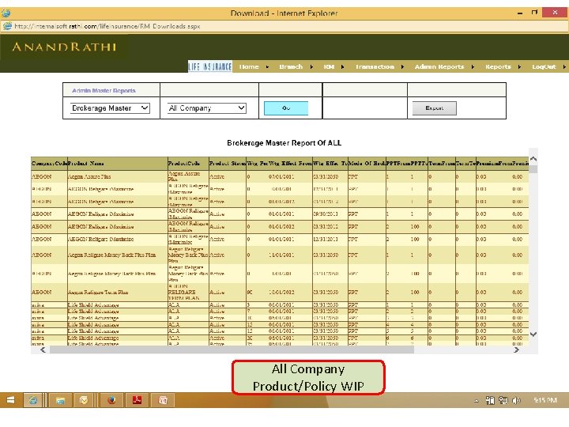Click the Mode Of Brok column header
Image resolution: width=569 pixels, height=427 pixels.
[x=367, y=164]
